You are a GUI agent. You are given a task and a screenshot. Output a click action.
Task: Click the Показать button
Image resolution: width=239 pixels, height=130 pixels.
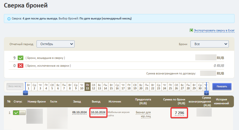(x=222, y=86)
